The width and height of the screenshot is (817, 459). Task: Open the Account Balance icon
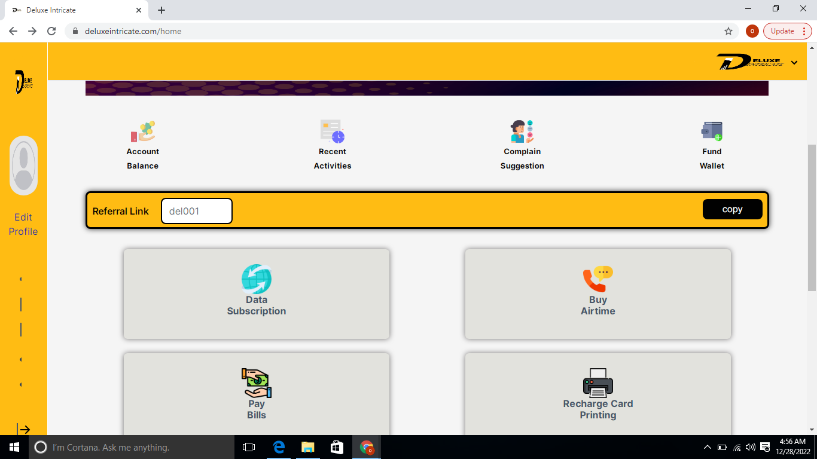tap(142, 131)
